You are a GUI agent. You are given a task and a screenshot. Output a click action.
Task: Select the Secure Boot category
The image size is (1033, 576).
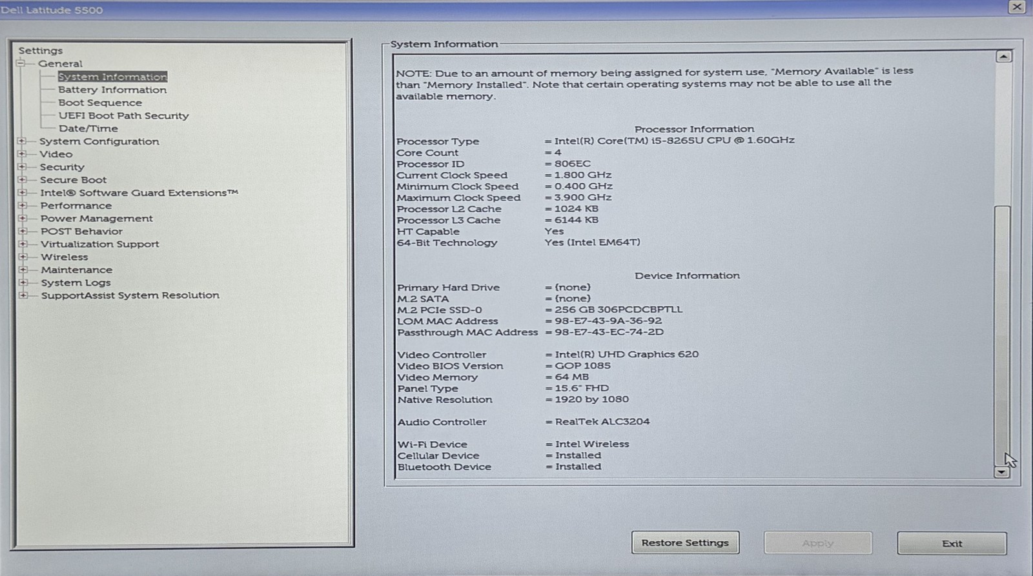[73, 180]
